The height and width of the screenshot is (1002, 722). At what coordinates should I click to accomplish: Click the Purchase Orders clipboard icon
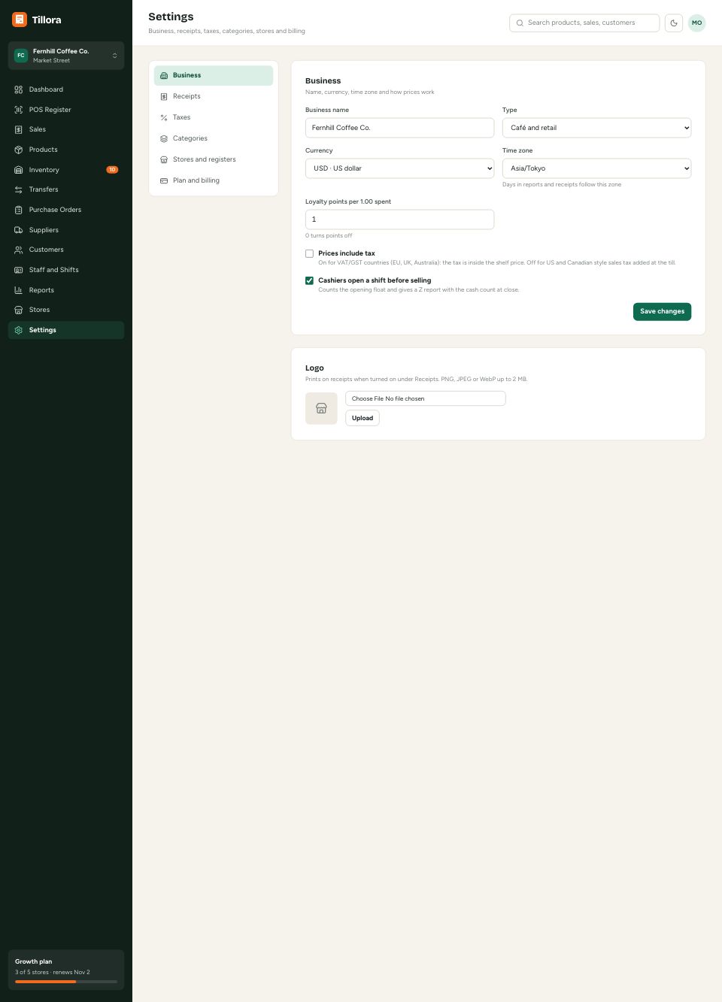[19, 210]
